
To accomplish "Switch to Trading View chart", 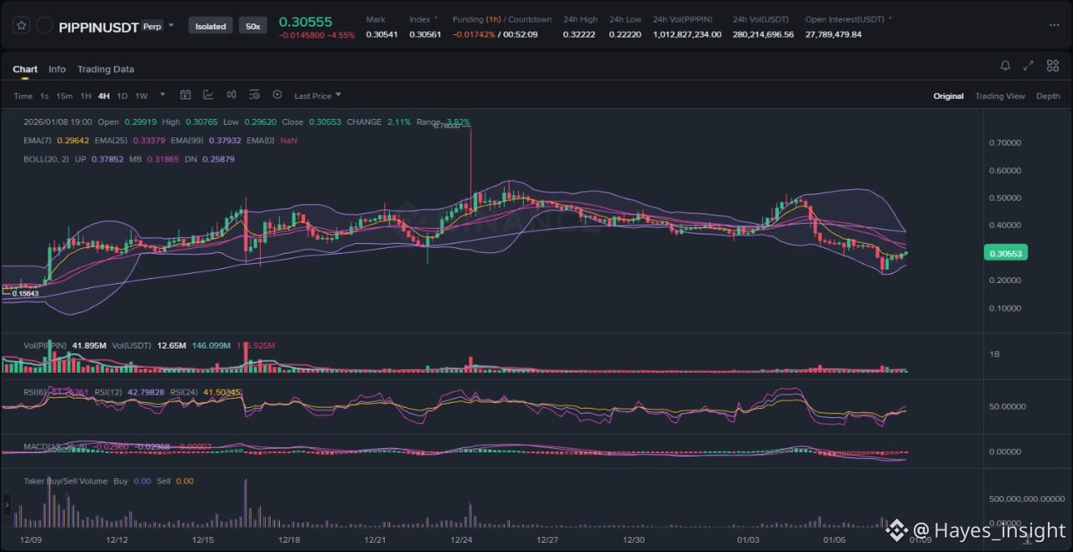I will (1000, 96).
